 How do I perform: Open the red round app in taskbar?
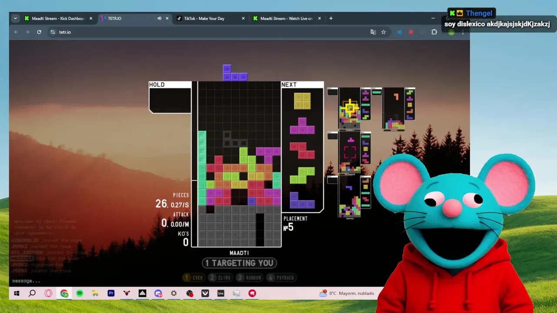[252, 293]
